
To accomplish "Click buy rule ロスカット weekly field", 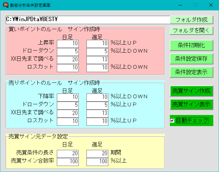I will [x=98, y=67].
